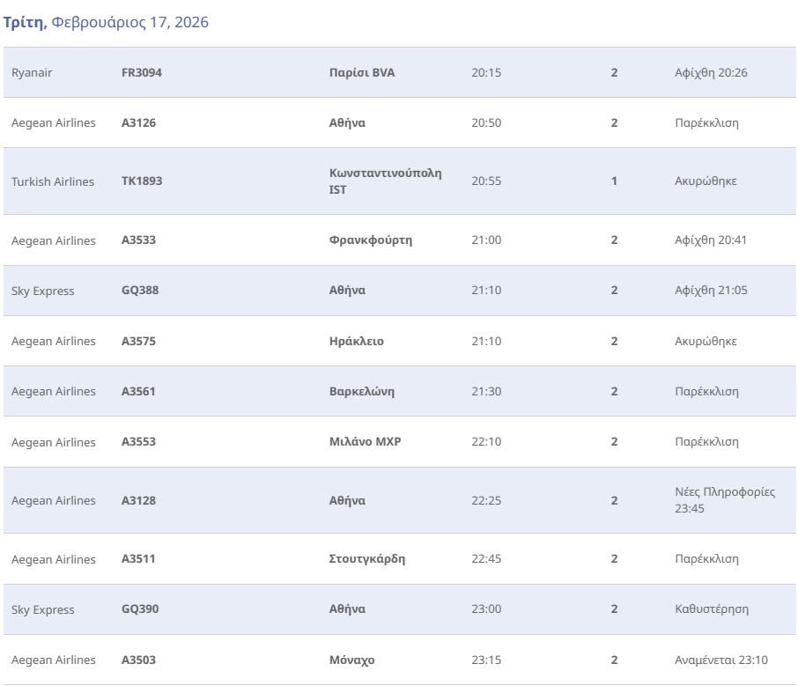
Task: Click the Ηράκλειο origin city
Action: pos(357,341)
